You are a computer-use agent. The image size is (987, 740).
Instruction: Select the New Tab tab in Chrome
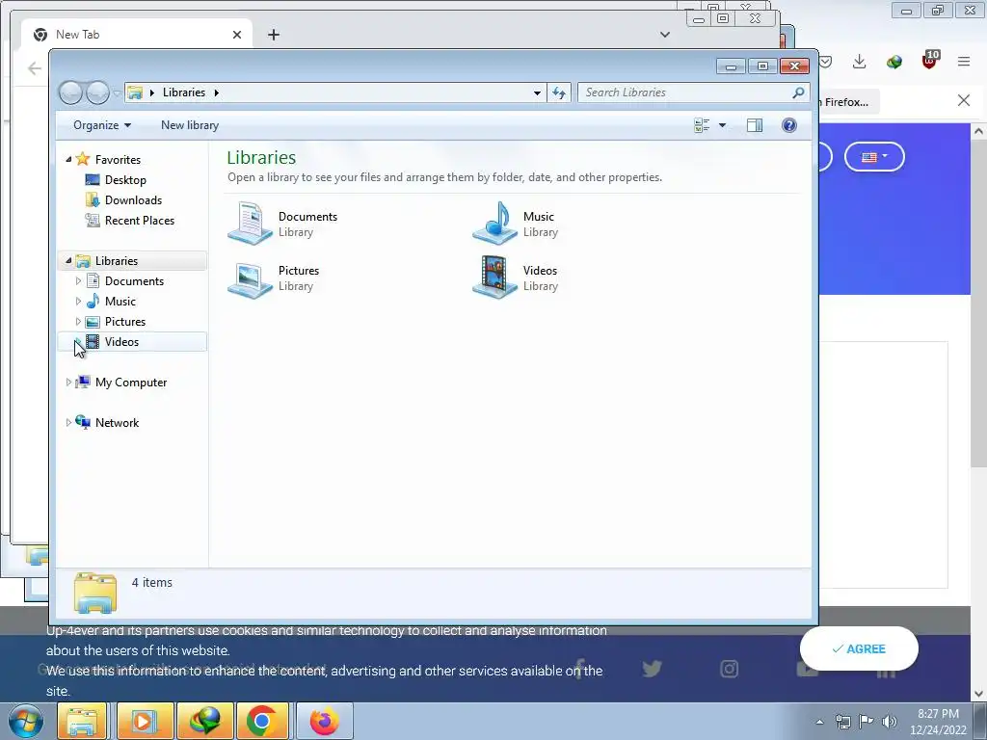coord(137,35)
